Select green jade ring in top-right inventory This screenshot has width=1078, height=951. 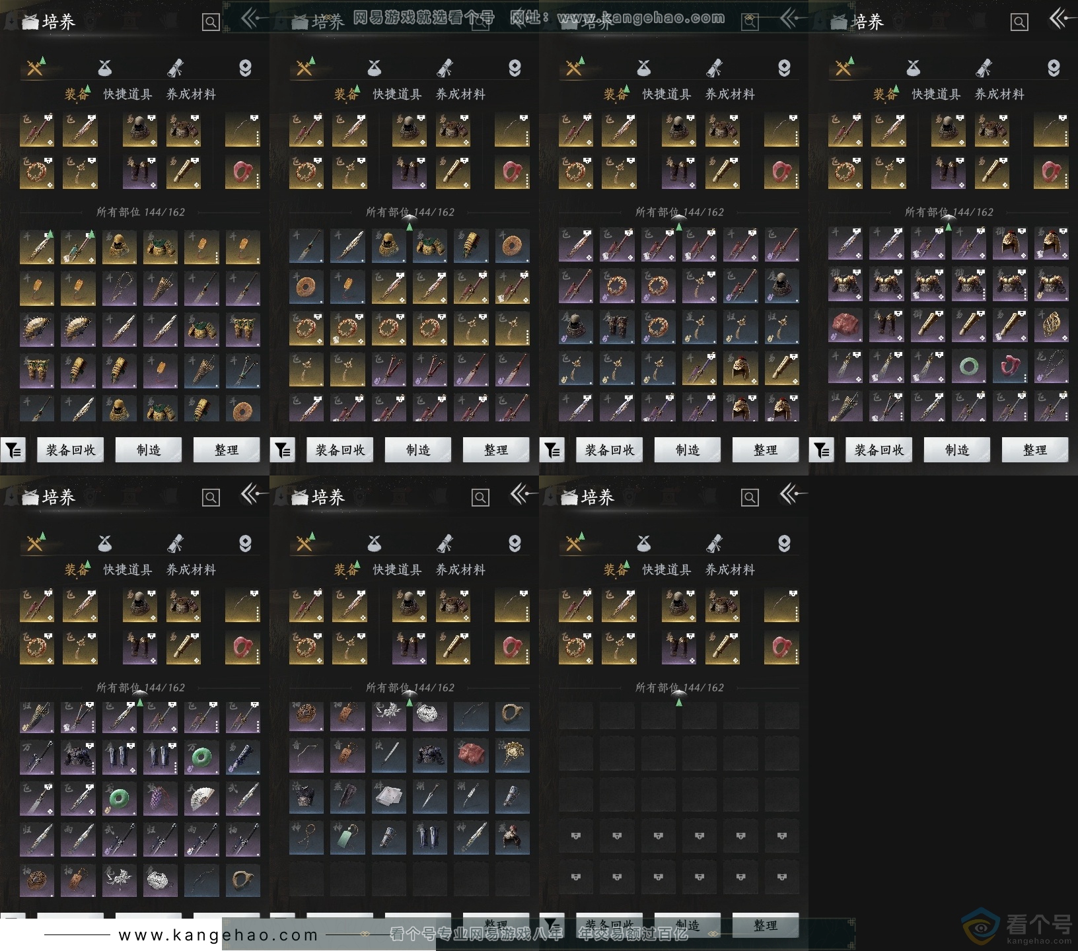click(969, 366)
